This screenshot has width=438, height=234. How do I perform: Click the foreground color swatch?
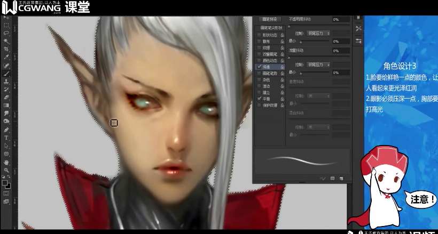pos(5,183)
